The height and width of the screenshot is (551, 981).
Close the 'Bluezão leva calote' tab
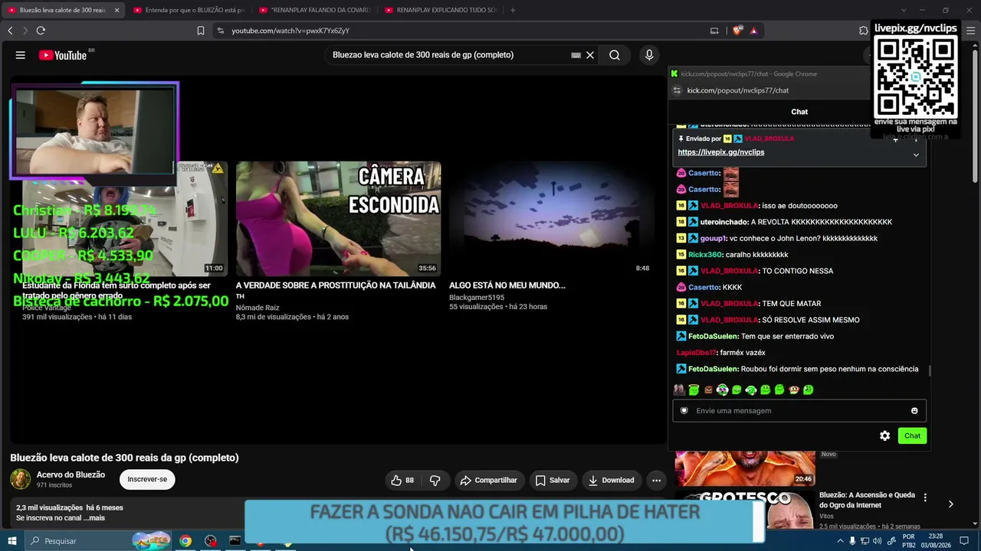(116, 10)
